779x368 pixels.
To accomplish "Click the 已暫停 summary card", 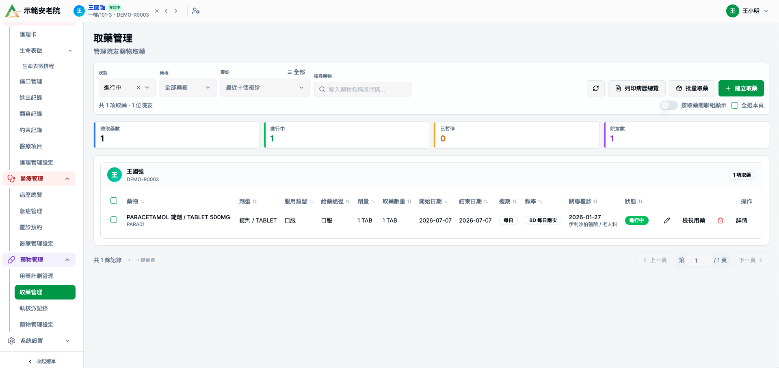I will pyautogui.click(x=516, y=135).
